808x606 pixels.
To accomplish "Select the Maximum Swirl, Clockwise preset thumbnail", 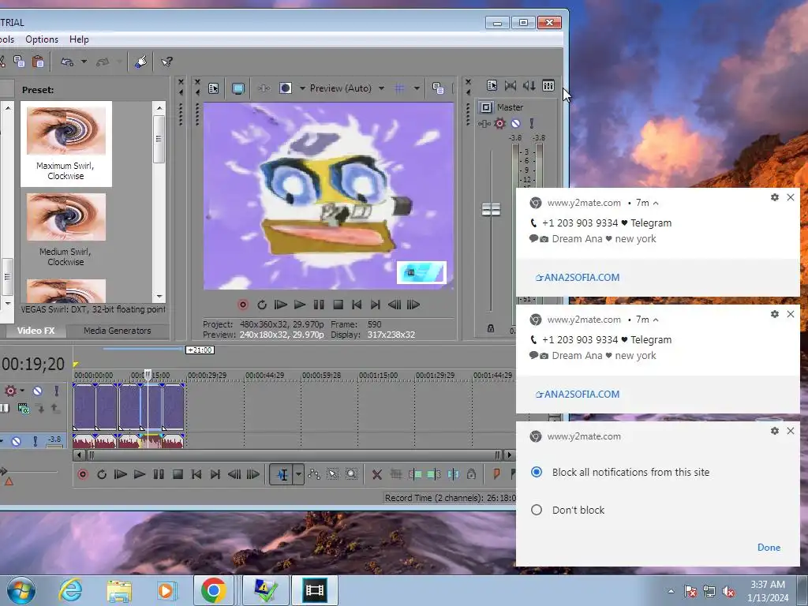I will (x=66, y=131).
